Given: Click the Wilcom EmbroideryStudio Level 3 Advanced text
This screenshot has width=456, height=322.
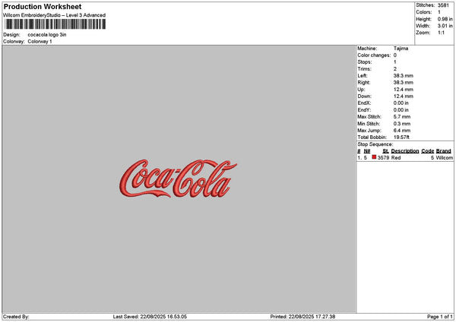Looking at the screenshot, I should point(55,15).
